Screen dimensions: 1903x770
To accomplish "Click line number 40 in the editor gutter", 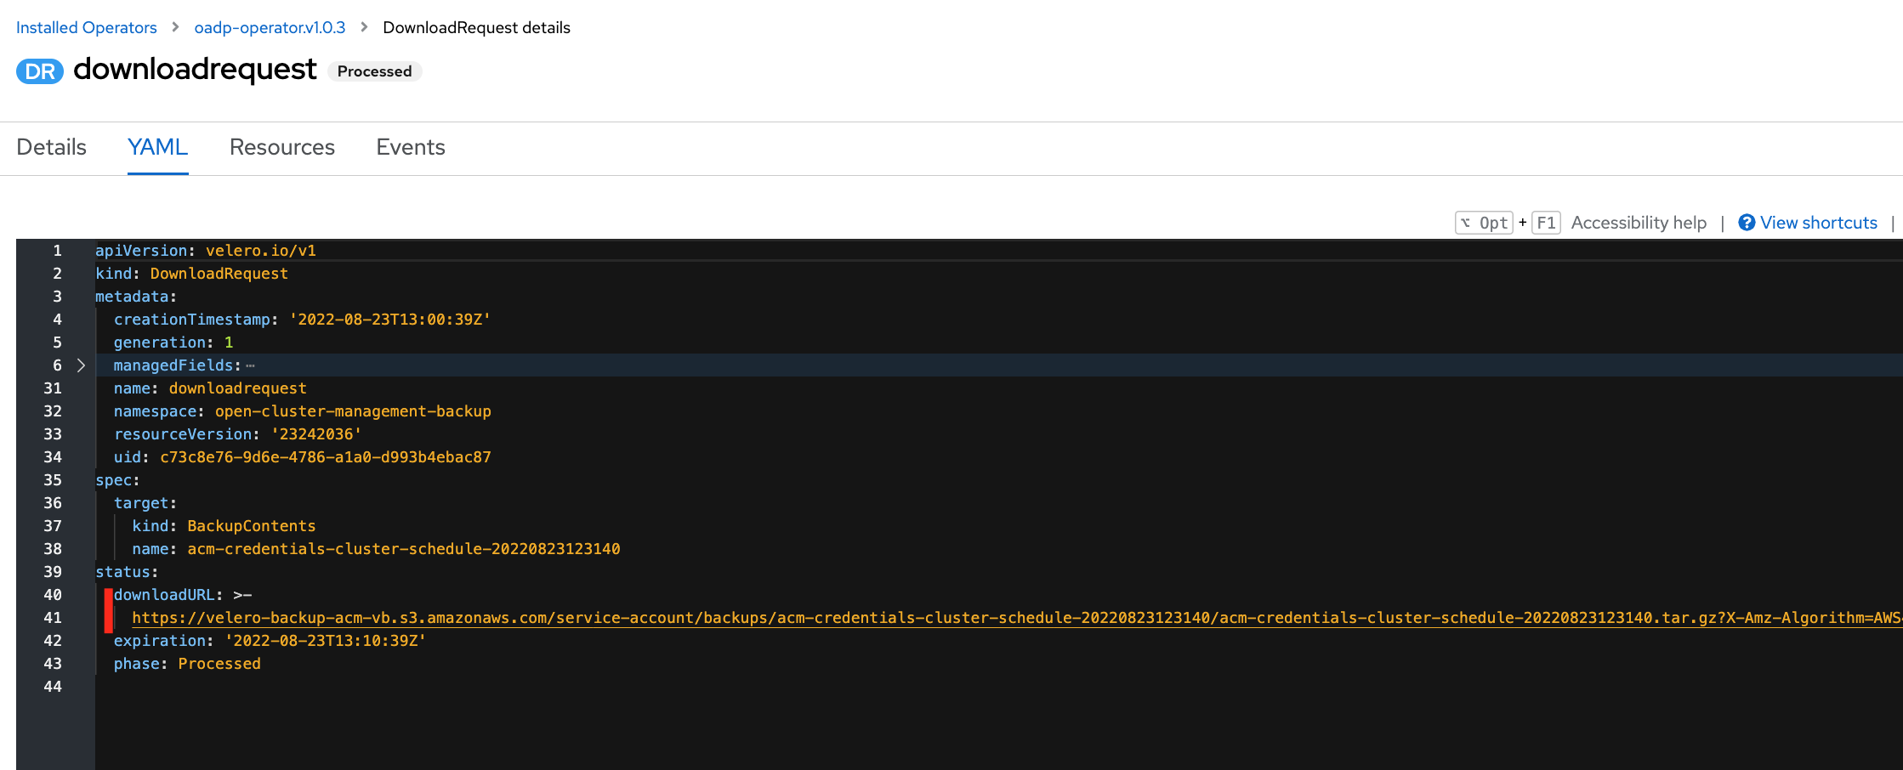I will [53, 594].
